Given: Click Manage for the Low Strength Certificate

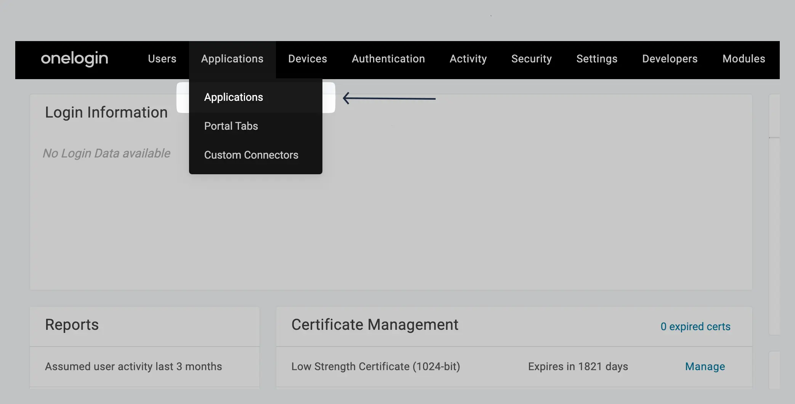Looking at the screenshot, I should 705,366.
